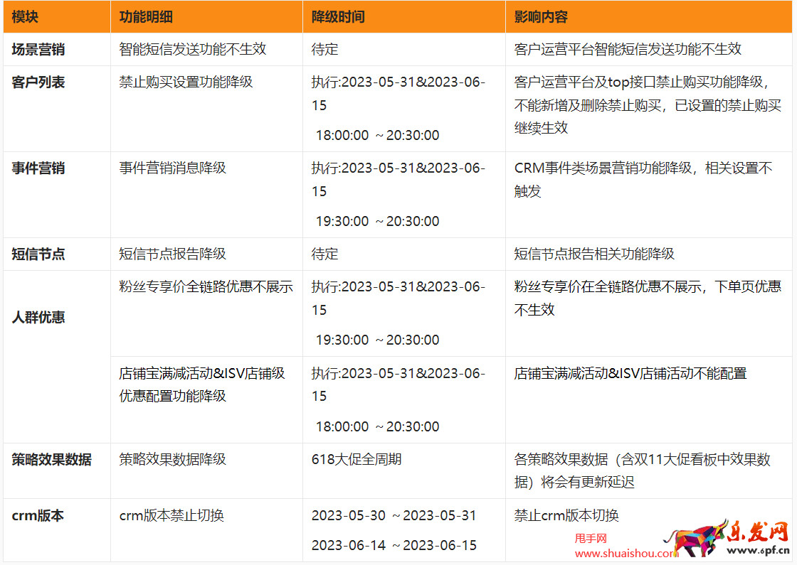Image resolution: width=797 pixels, height=565 pixels.
Task: Click 2023-06-14 ～2023-06-15 date range
Action: (x=394, y=546)
